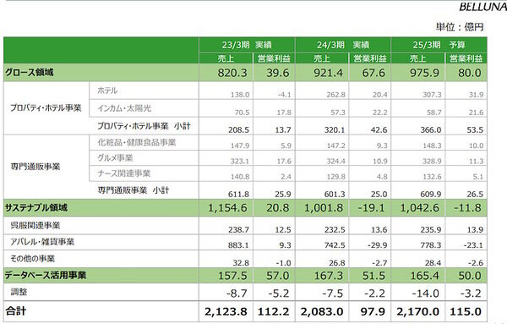Click value 1,001.8 in サステナブル領域 row
Viewport: 507px width, 324px height.
click(324, 208)
